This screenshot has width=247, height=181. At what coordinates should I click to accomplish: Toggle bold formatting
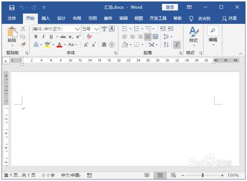(x=36, y=36)
